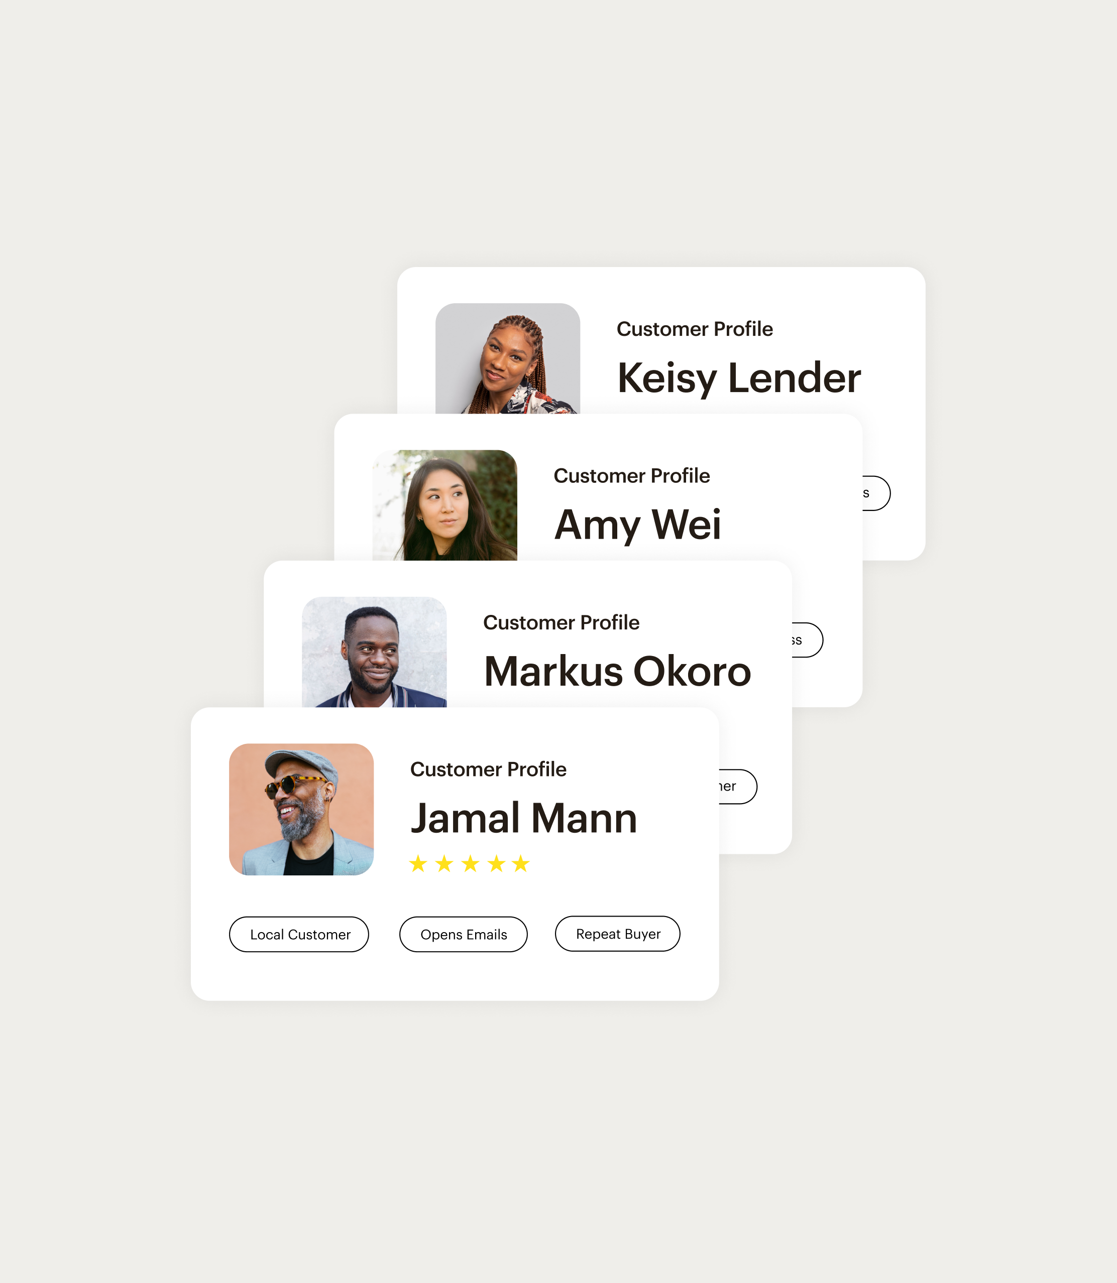Click the second rating star under Jamal Mann
This screenshot has height=1283, width=1117.
point(444,864)
